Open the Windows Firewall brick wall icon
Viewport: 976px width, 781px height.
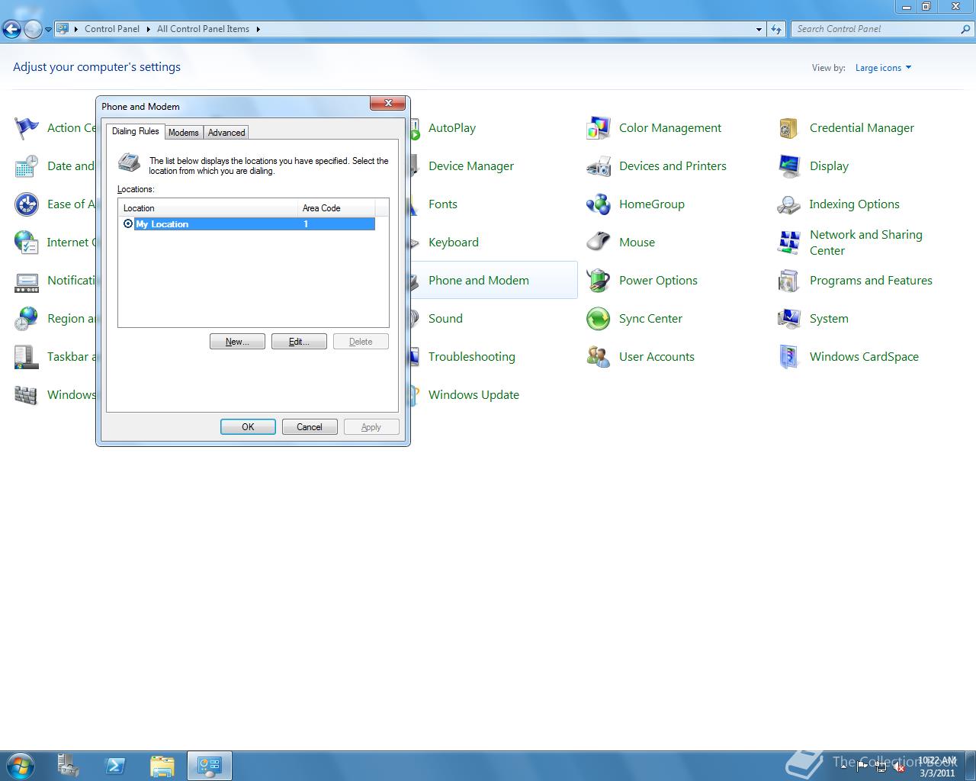pos(27,395)
